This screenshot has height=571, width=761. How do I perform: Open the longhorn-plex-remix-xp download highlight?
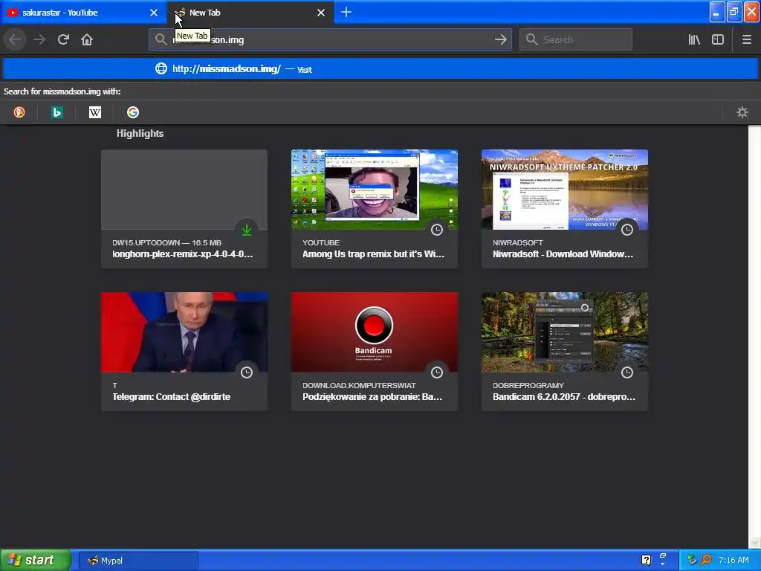click(x=184, y=209)
